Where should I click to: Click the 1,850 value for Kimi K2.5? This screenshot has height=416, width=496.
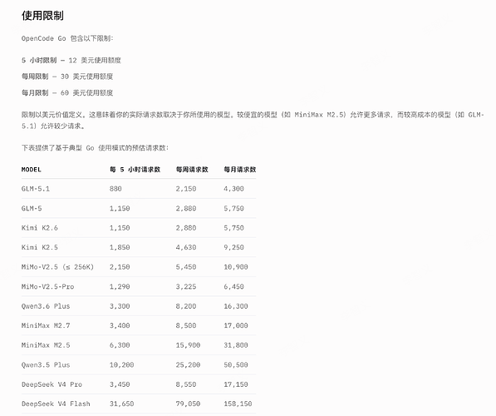click(x=120, y=247)
